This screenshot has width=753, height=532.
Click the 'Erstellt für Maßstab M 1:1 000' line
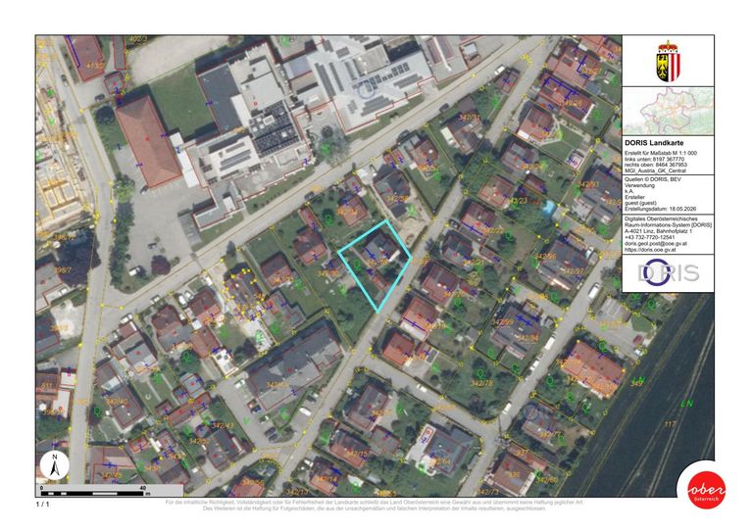click(660, 153)
